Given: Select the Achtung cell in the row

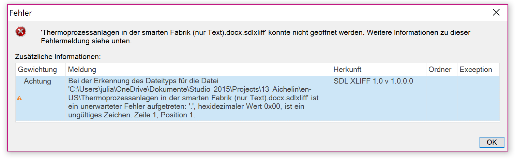Looking at the screenshot, I should pos(37,81).
